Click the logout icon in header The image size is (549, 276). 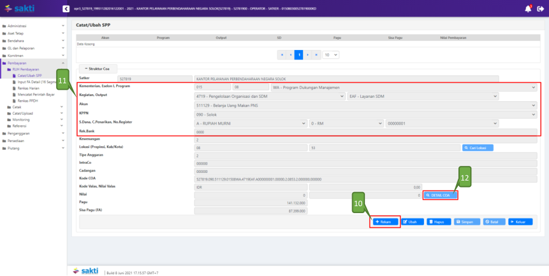(540, 9)
